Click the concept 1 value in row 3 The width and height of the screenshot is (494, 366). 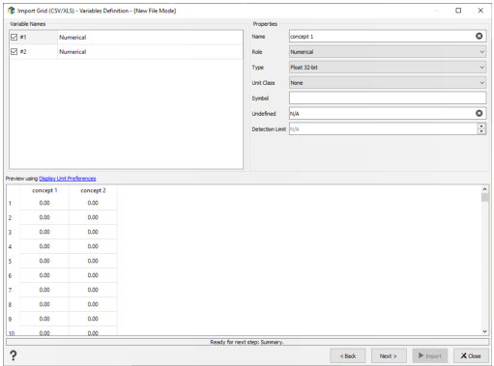44,232
